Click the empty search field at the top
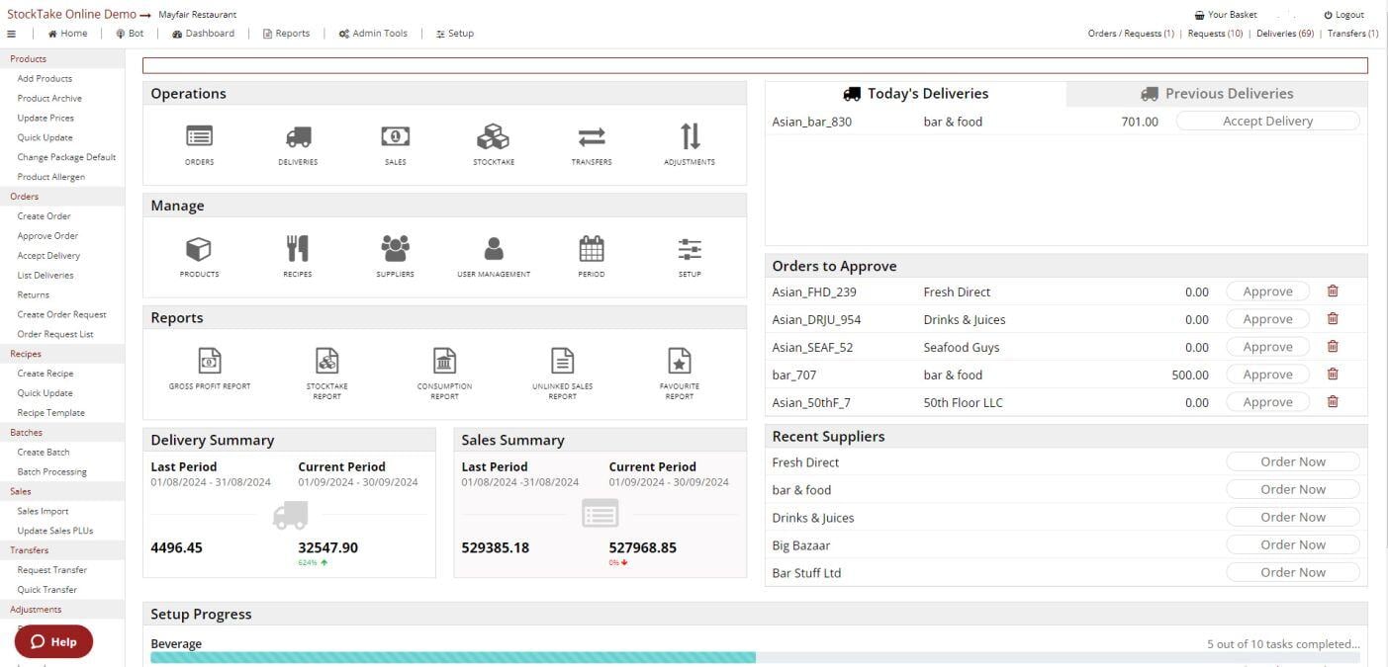The width and height of the screenshot is (1388, 667). [x=755, y=66]
